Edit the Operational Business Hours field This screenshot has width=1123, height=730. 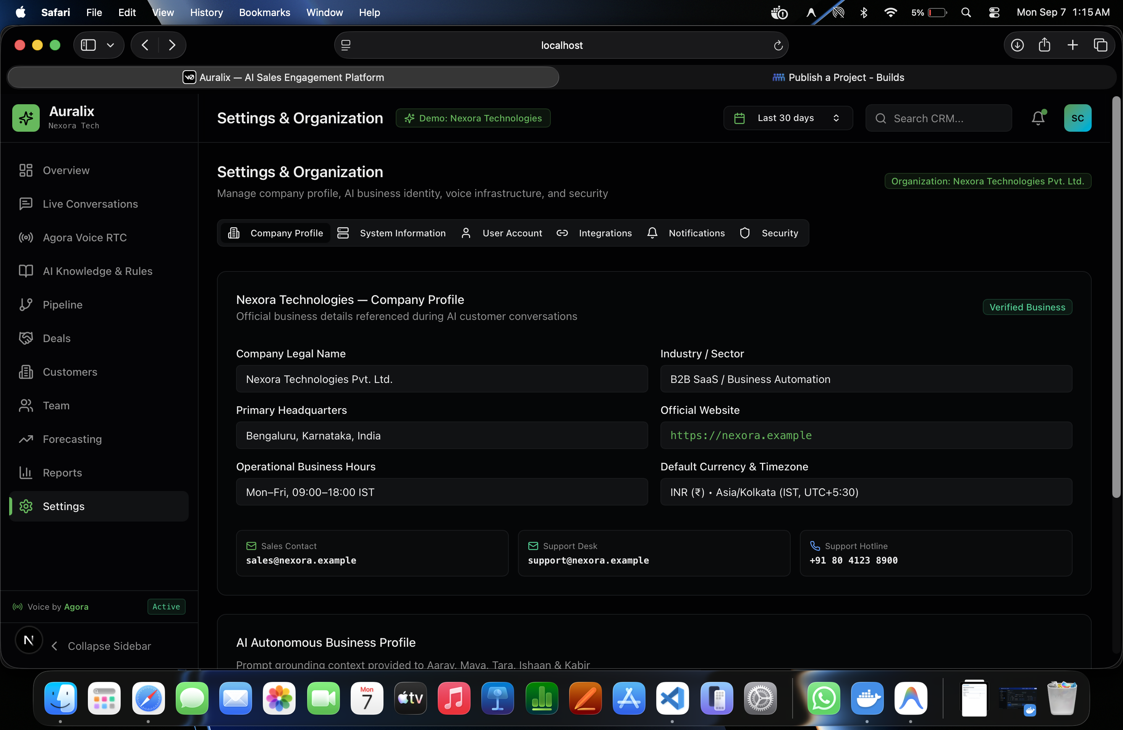pyautogui.click(x=442, y=492)
